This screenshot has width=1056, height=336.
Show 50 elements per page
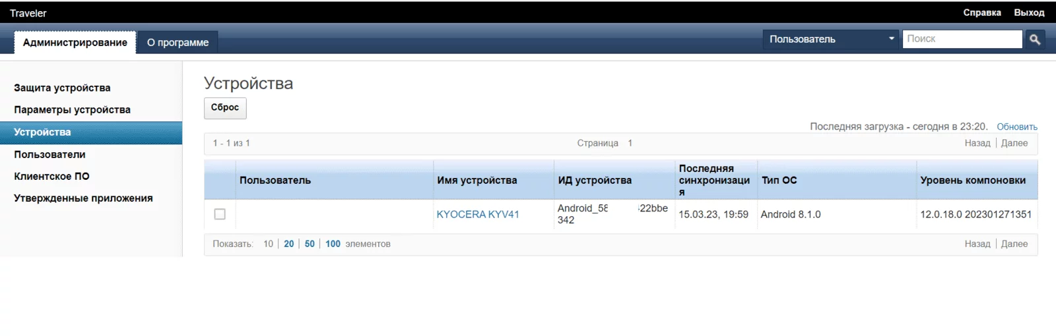tap(310, 244)
